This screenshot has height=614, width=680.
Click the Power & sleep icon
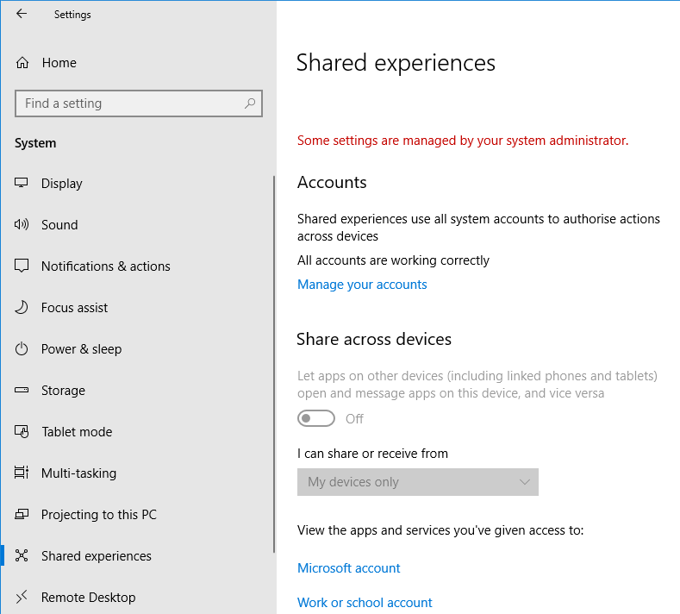coord(22,349)
